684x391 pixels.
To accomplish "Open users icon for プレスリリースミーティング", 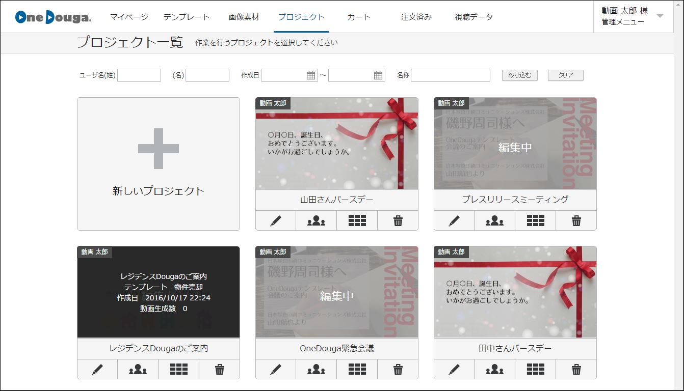I will 495,221.
